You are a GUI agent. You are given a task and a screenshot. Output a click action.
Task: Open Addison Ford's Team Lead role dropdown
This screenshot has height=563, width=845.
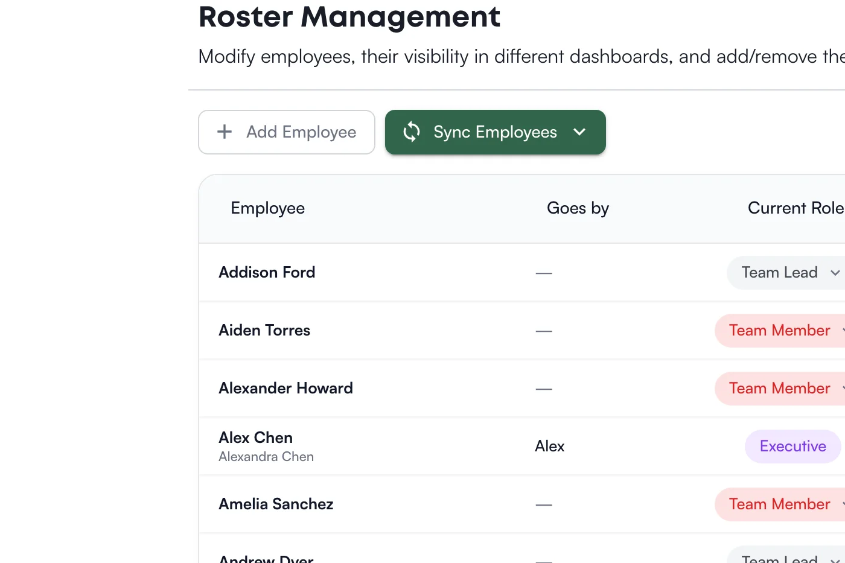786,273
